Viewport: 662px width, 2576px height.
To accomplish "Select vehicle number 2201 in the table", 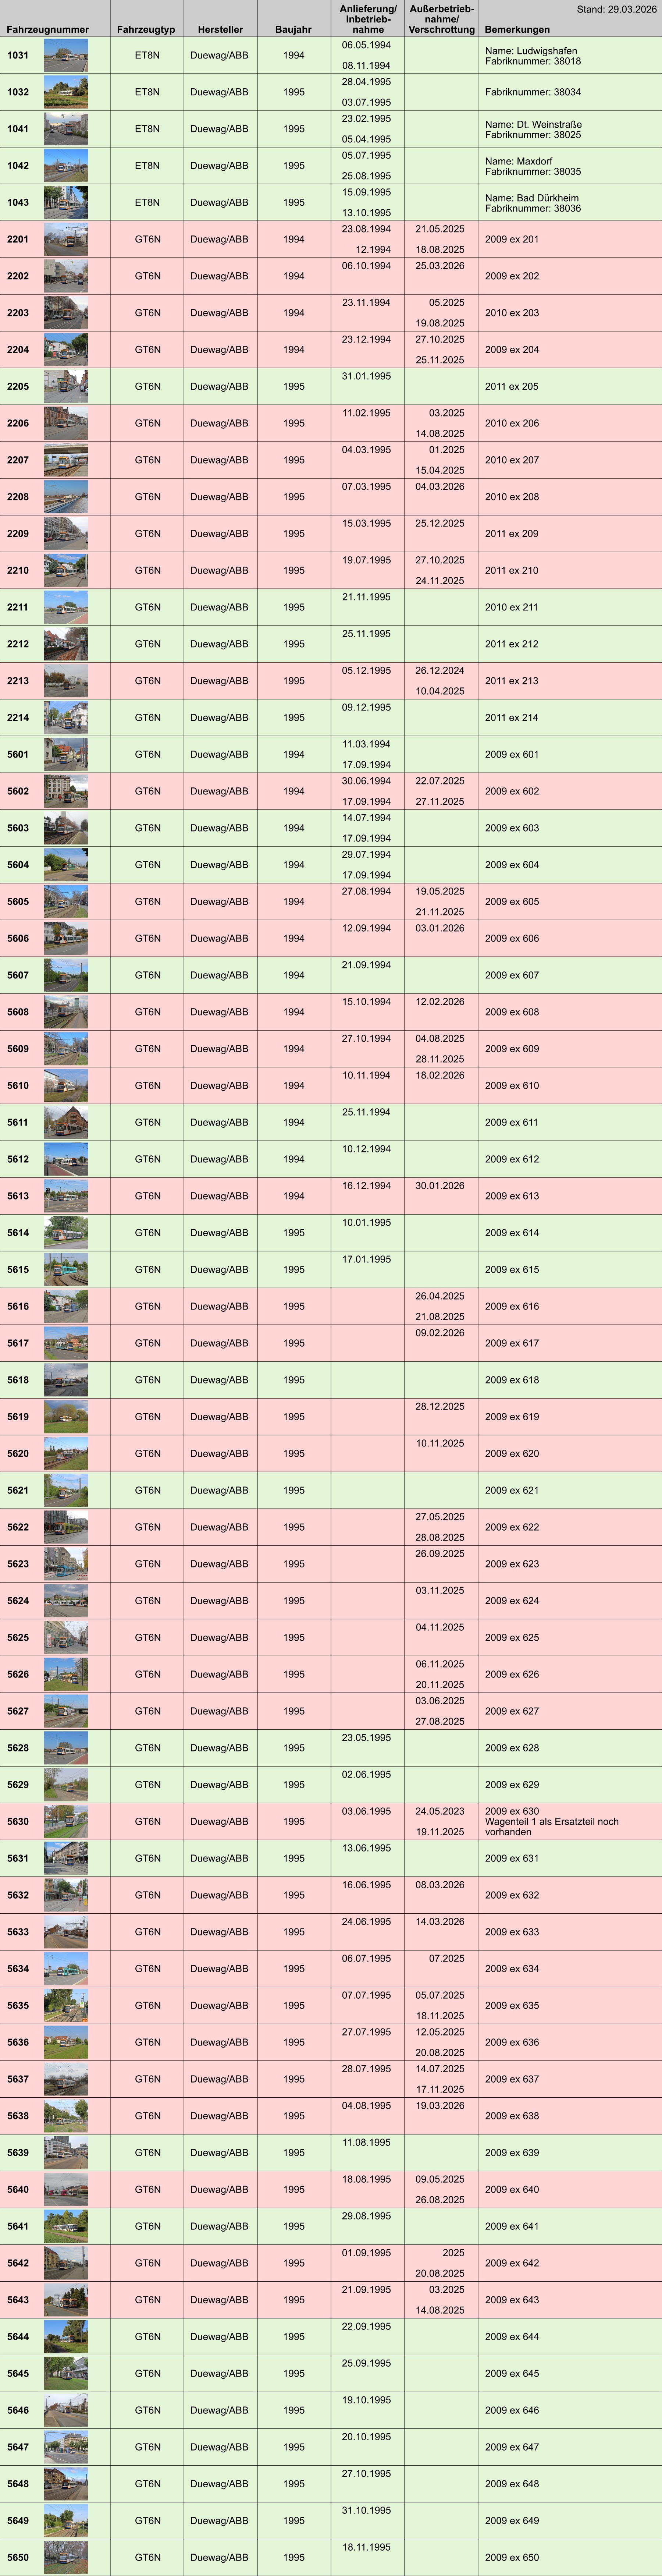I will pos(18,239).
